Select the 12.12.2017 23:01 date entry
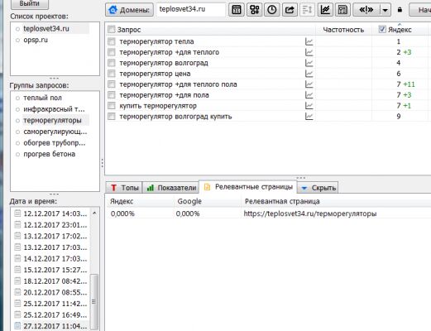The image size is (431, 331). [x=51, y=225]
